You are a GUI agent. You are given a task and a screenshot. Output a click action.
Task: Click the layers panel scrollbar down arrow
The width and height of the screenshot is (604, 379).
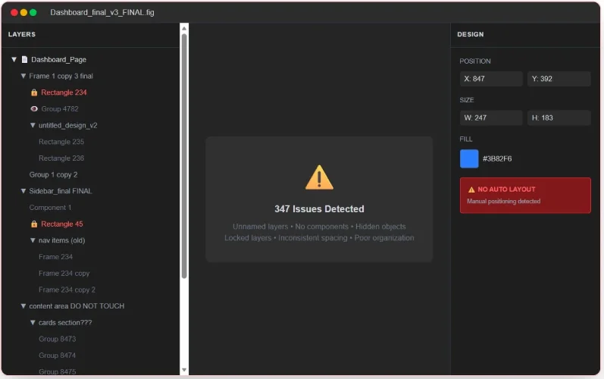(x=184, y=370)
